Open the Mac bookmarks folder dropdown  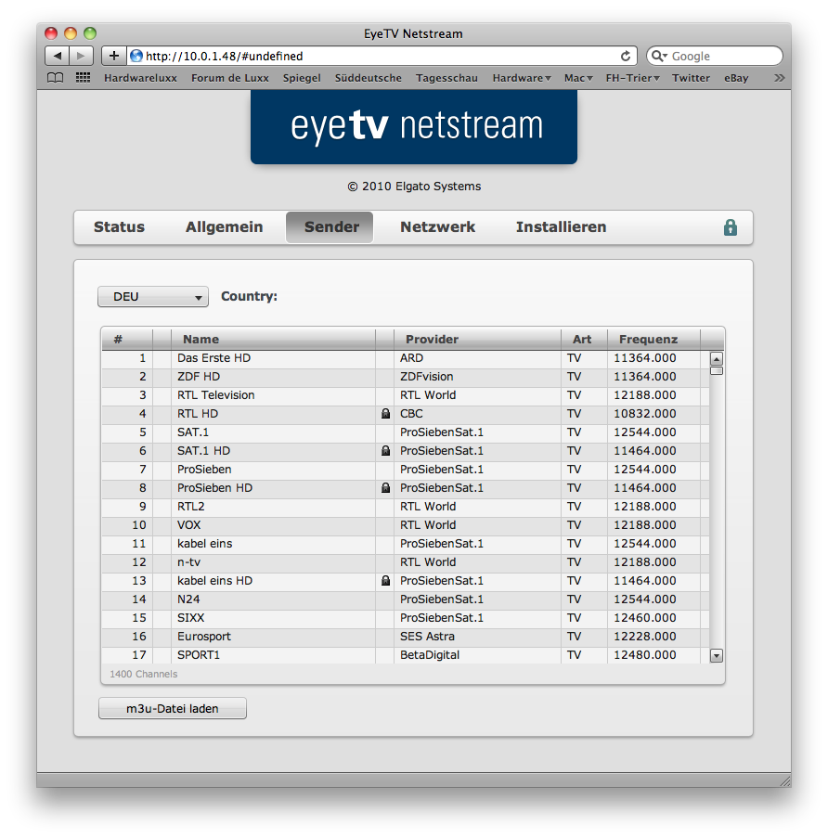tap(578, 78)
